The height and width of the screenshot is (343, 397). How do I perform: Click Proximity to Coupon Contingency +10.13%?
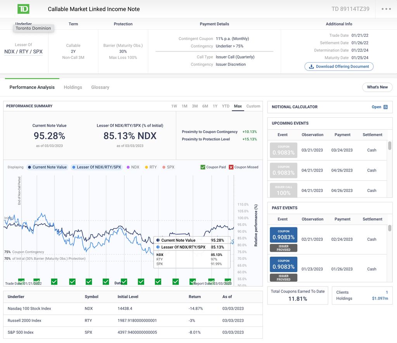click(x=219, y=132)
